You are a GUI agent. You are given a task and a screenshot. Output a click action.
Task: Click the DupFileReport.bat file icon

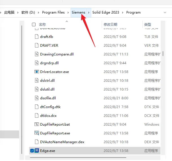(x=37, y=124)
